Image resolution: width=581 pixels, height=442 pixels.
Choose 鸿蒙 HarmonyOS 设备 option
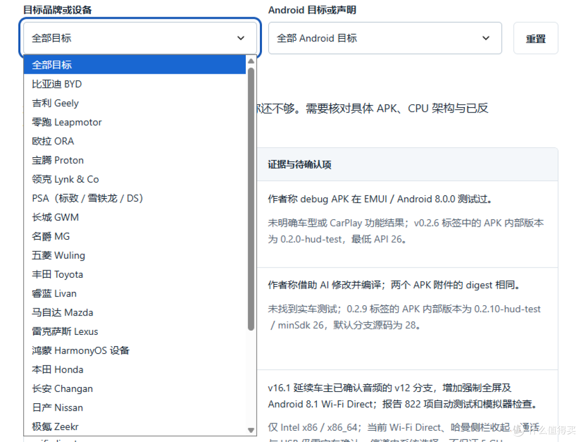[135, 351]
